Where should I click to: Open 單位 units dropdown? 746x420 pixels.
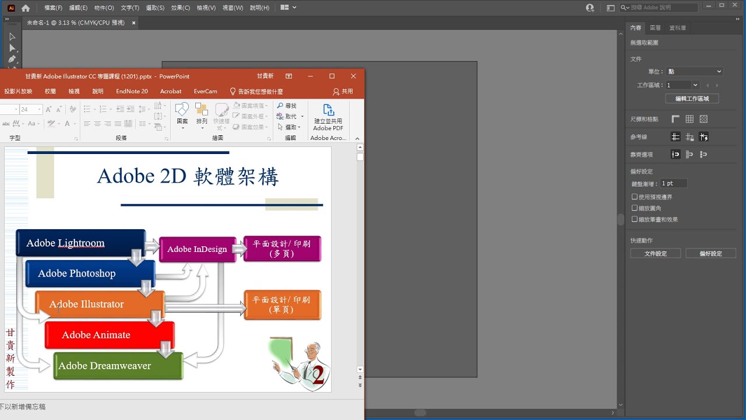click(x=694, y=71)
